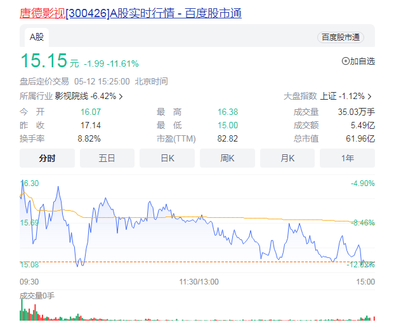The width and height of the screenshot is (394, 327).
Task: Click the 09:30 time axis label
Action: tap(29, 281)
